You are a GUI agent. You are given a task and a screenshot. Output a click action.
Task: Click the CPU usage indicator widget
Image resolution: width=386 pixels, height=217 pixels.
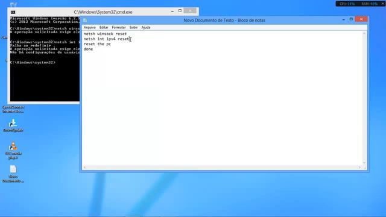click(347, 4)
